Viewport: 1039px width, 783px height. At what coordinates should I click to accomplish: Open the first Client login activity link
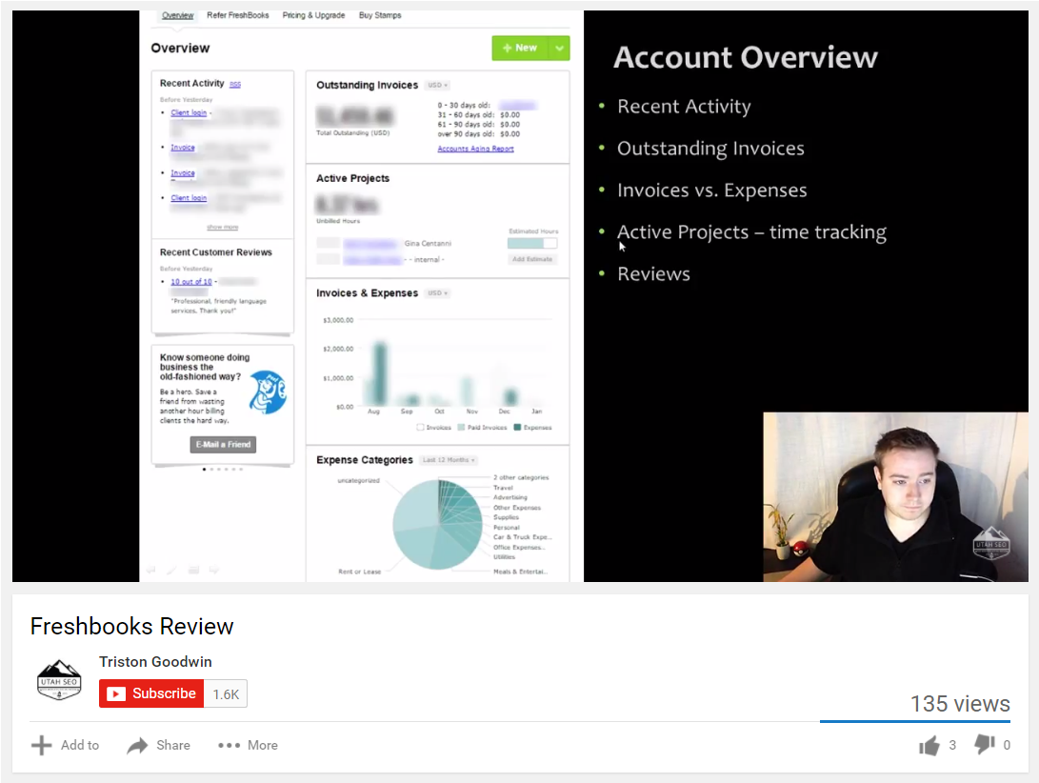(189, 112)
